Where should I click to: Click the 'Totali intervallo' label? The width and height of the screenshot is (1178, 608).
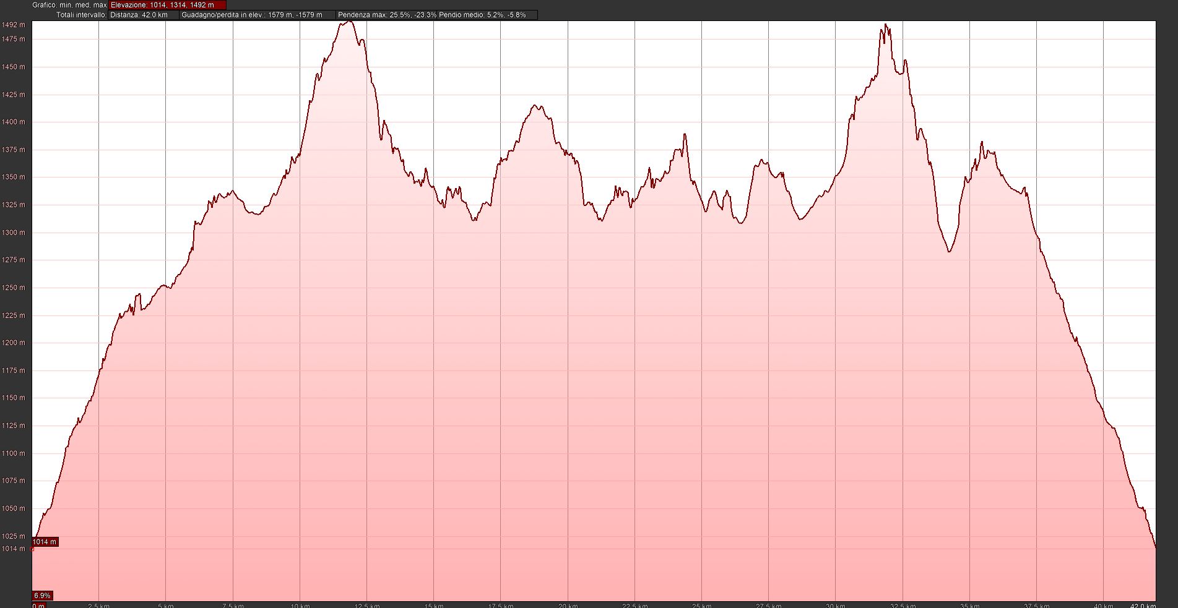tap(81, 15)
